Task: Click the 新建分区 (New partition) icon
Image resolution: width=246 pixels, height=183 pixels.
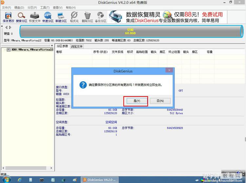Action: click(61, 17)
